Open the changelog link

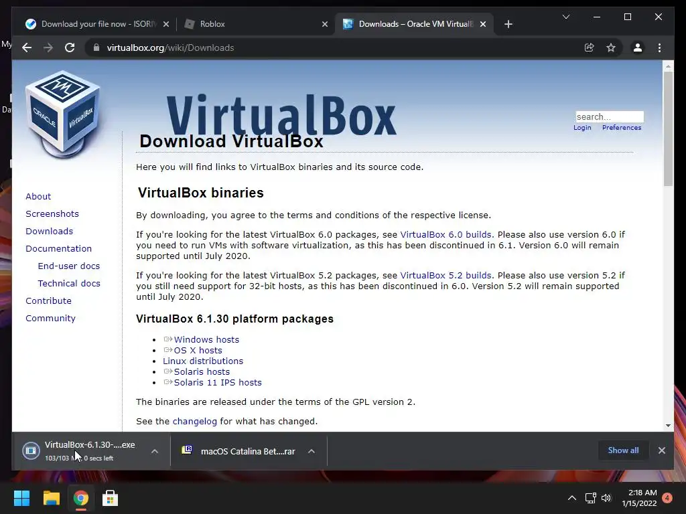tap(195, 422)
